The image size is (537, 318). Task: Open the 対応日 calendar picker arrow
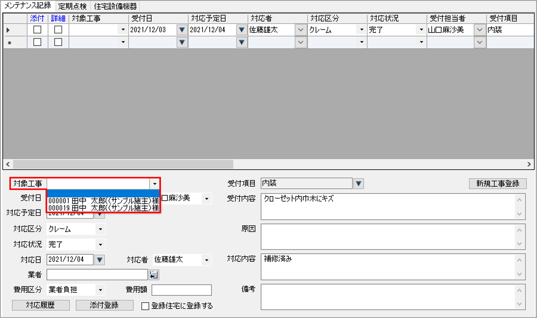(x=100, y=260)
